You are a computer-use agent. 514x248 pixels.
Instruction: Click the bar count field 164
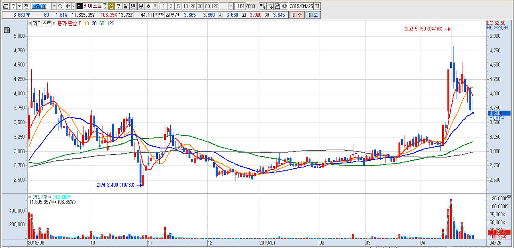[x=240, y=6]
